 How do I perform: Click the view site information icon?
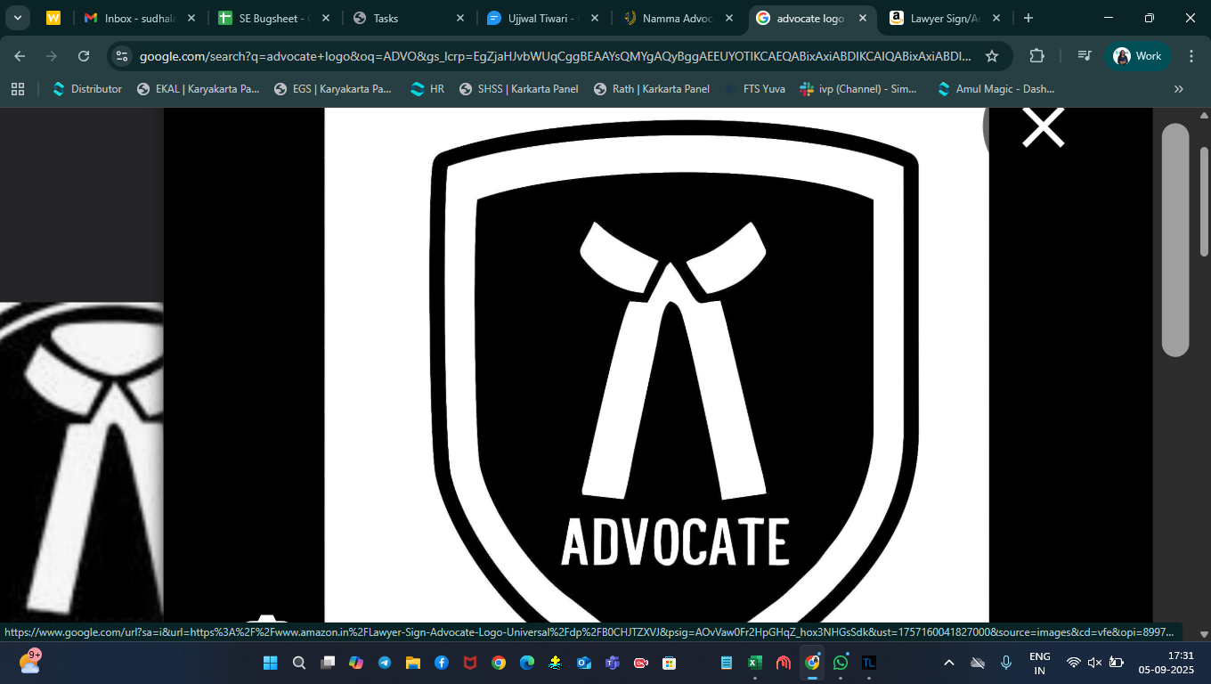tap(123, 56)
